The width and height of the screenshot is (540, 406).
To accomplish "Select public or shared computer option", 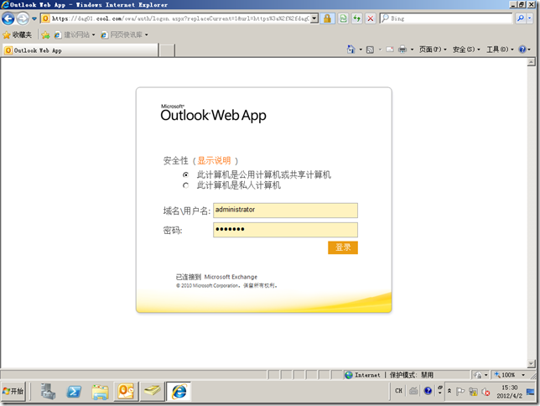I will click(x=185, y=174).
